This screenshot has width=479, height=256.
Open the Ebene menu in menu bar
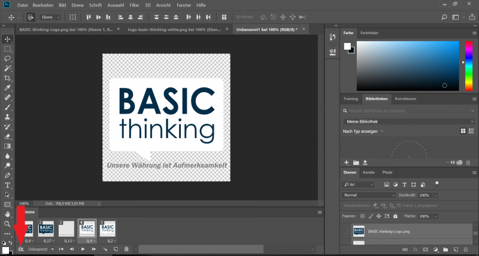[78, 5]
